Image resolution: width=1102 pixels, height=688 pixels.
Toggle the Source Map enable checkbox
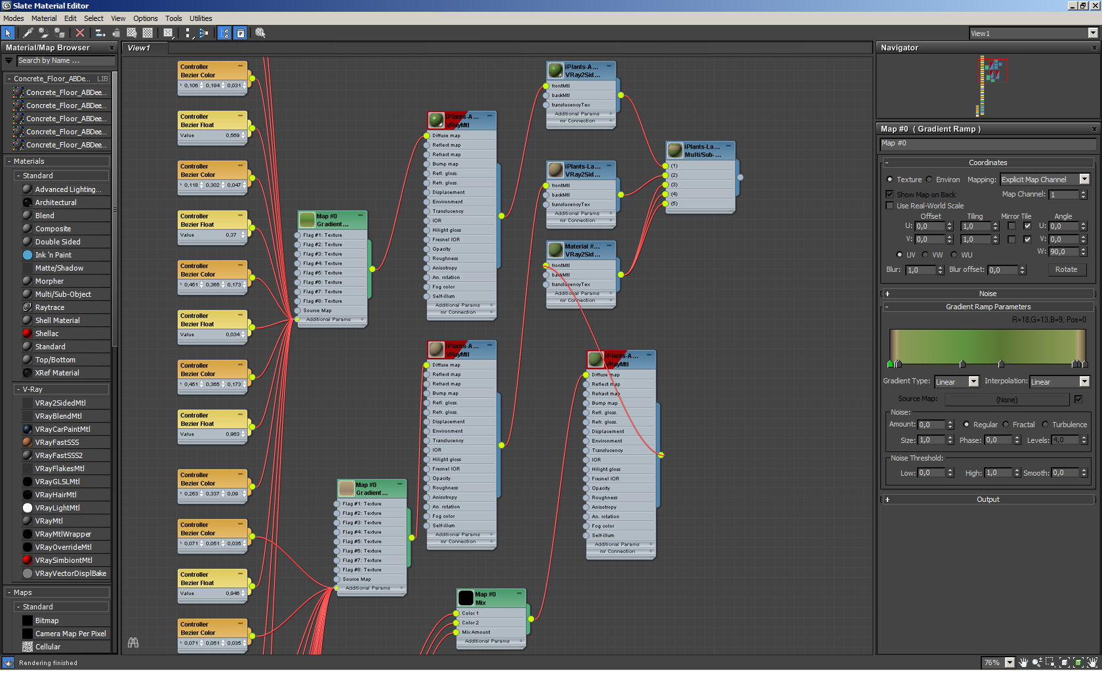[1078, 398]
